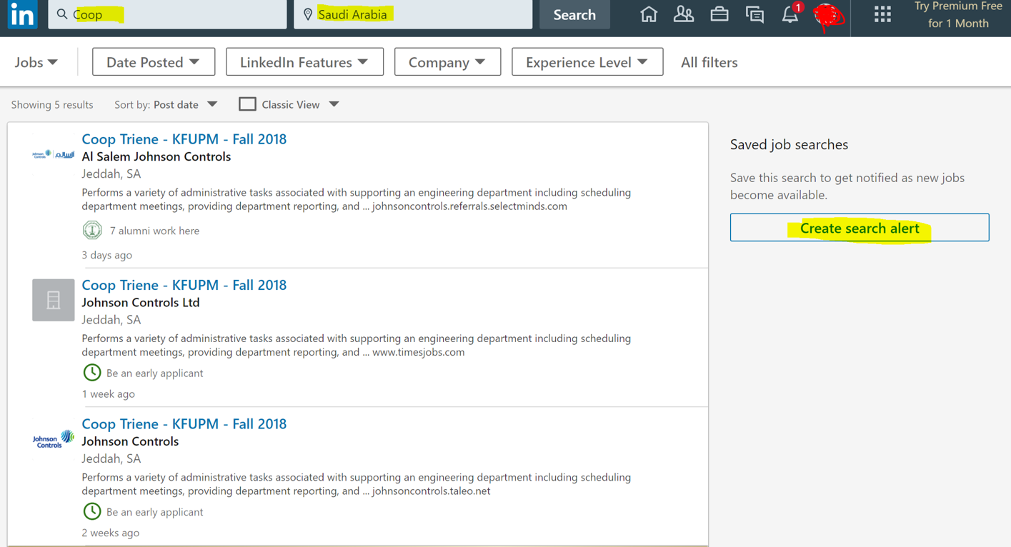
Task: Click the Al Salem Johnson Controls logo
Action: [54, 154]
